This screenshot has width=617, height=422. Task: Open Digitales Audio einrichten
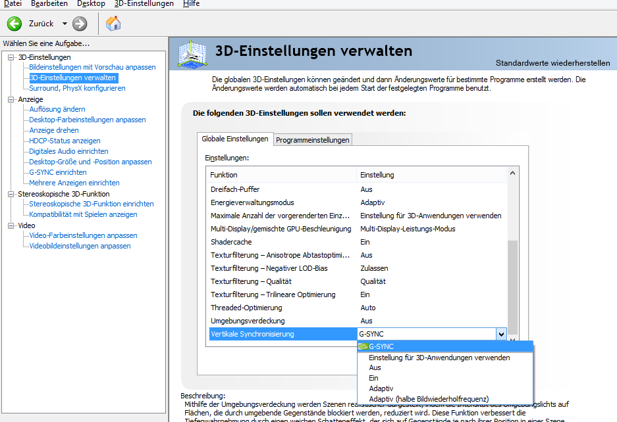(68, 151)
